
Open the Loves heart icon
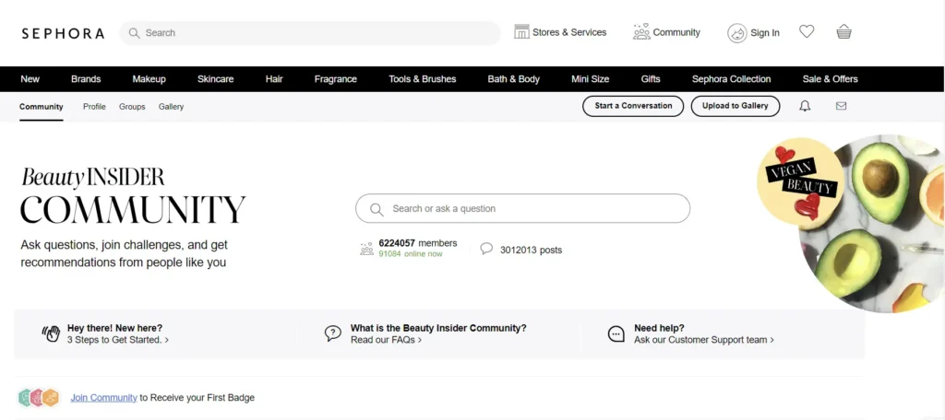(x=807, y=31)
